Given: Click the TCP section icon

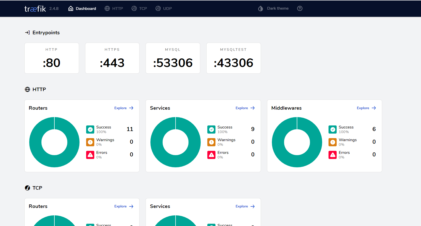Looking at the screenshot, I should 27,188.
